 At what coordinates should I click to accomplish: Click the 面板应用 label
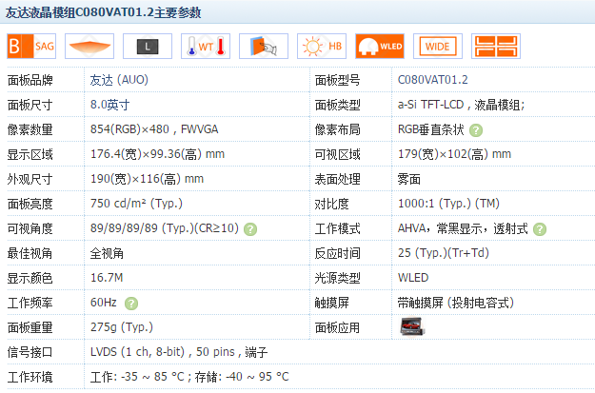click(x=337, y=327)
